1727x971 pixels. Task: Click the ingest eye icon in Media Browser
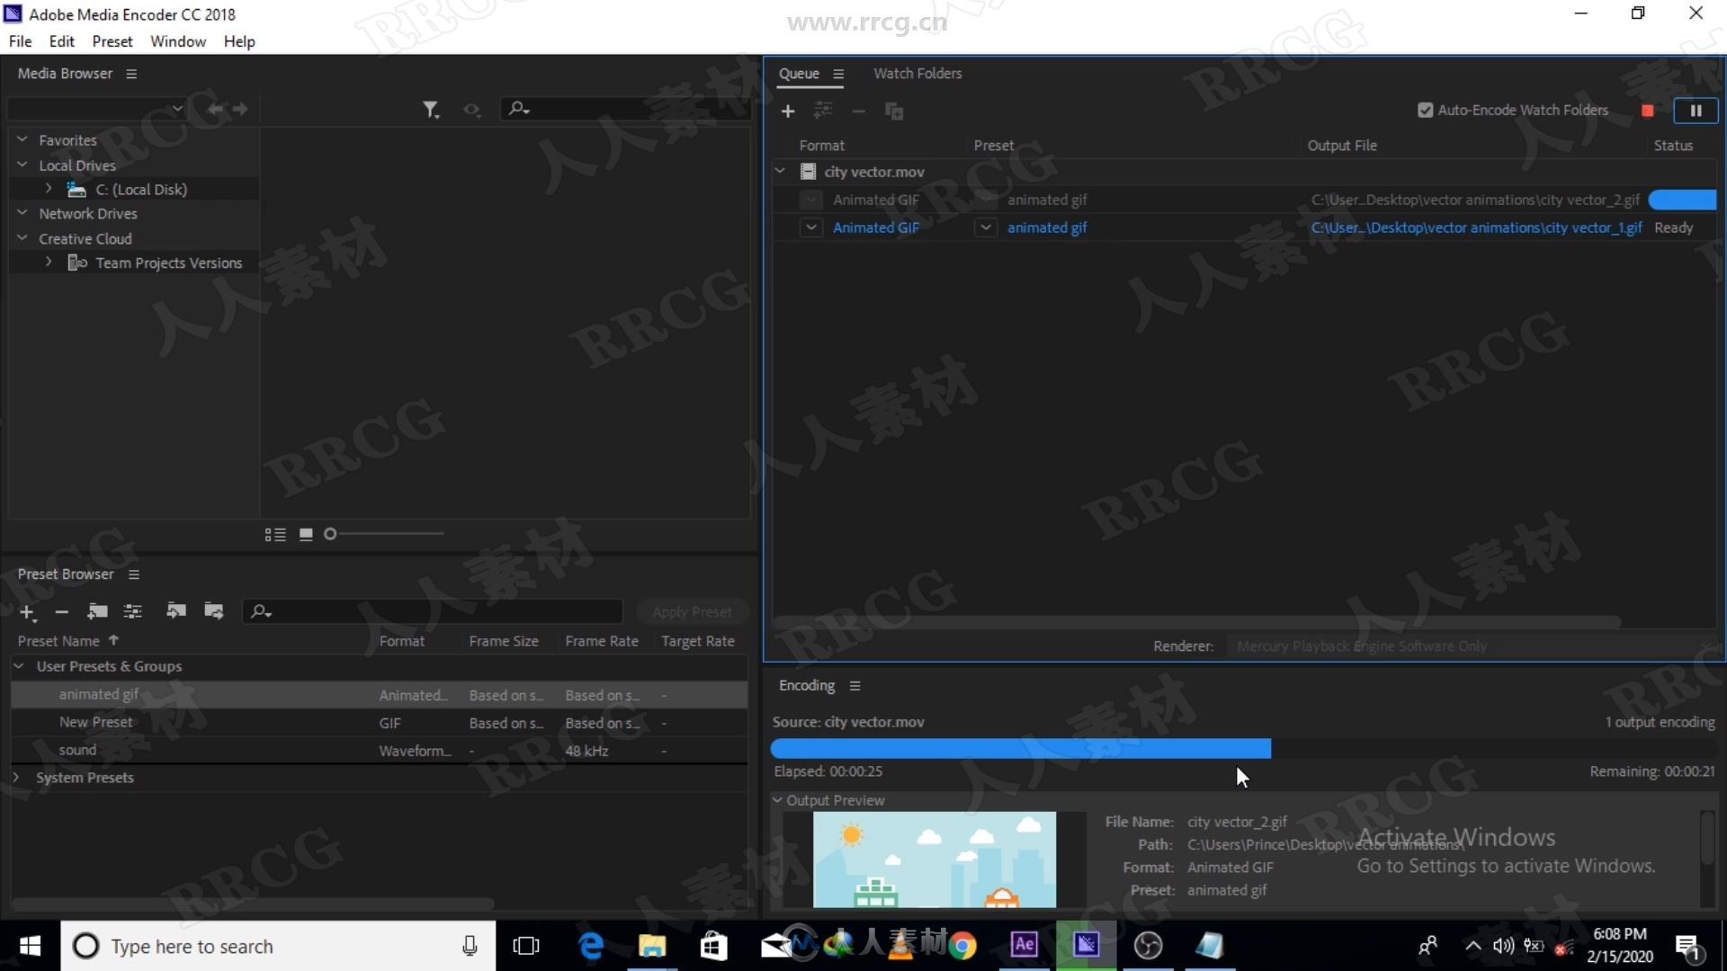pos(471,109)
